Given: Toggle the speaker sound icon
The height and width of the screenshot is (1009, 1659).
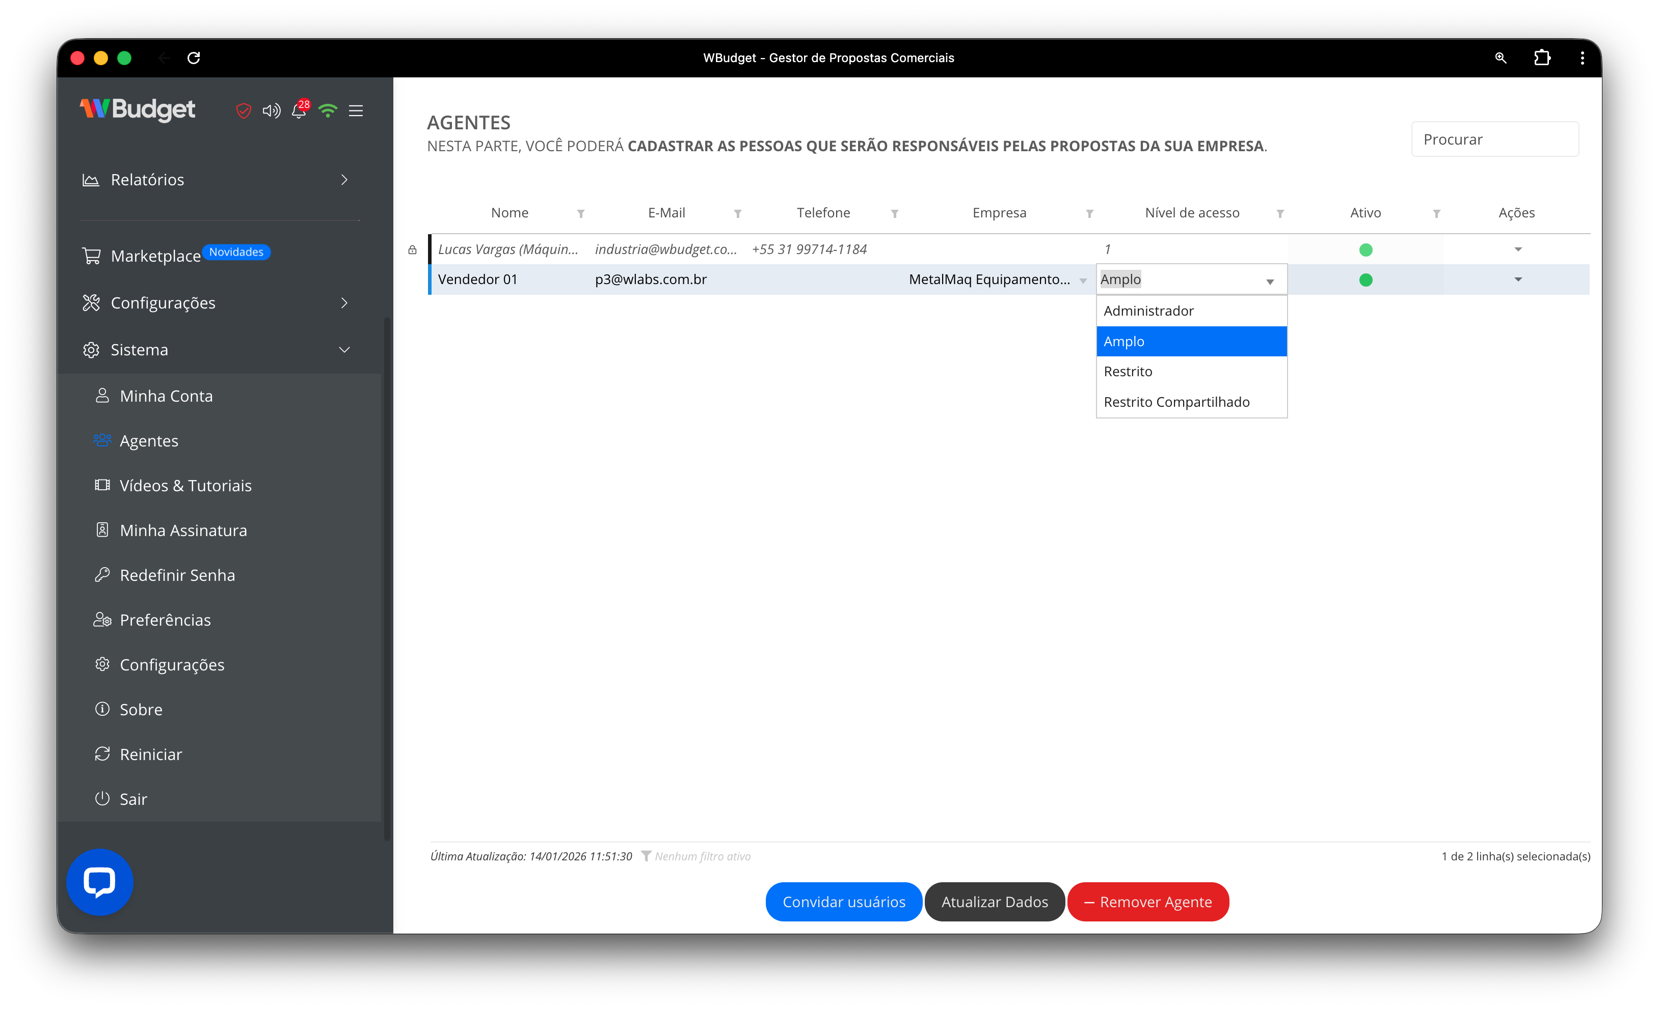Looking at the screenshot, I should coord(271,110).
